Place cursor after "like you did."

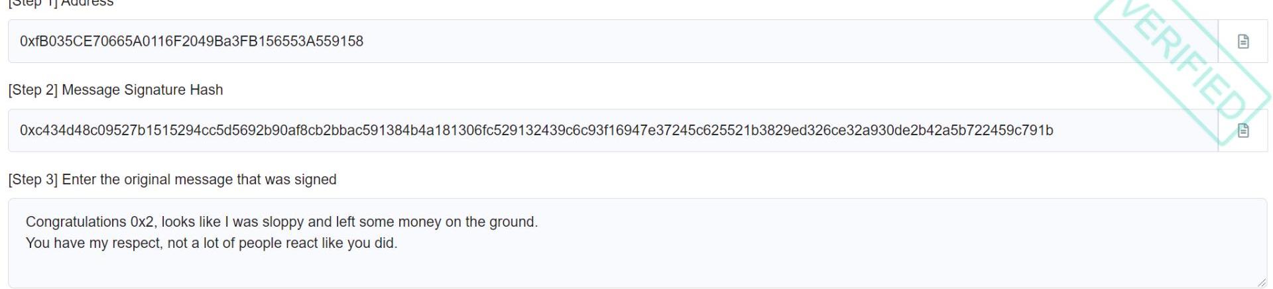pyautogui.click(x=397, y=243)
